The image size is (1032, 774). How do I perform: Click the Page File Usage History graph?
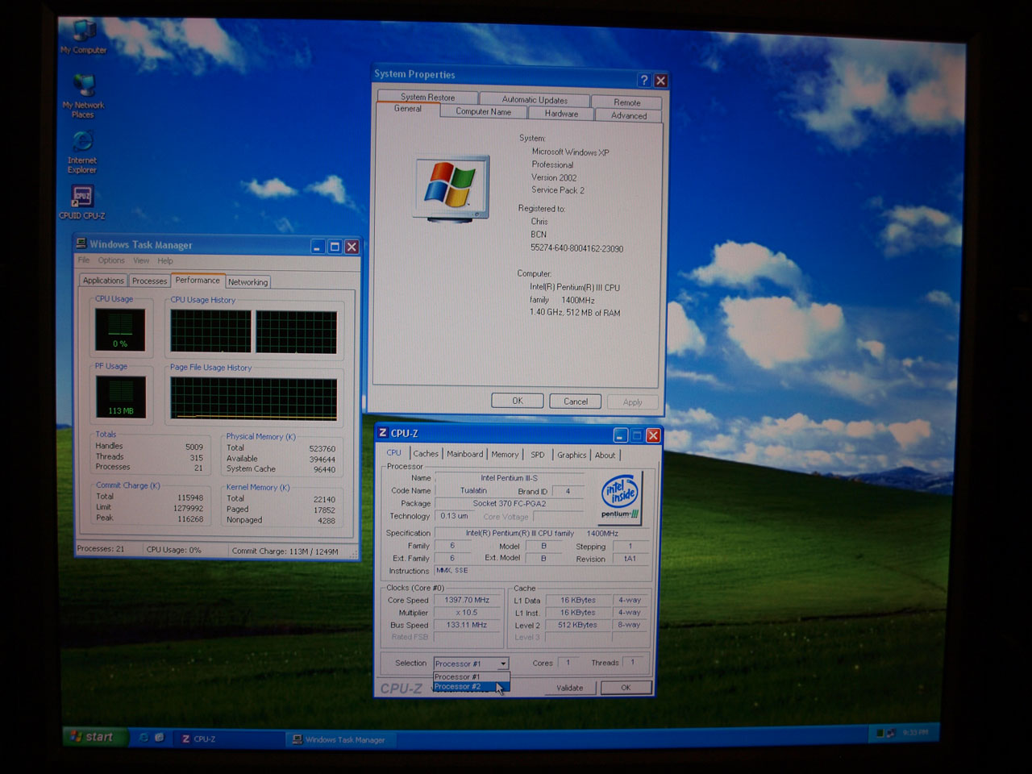[x=254, y=399]
